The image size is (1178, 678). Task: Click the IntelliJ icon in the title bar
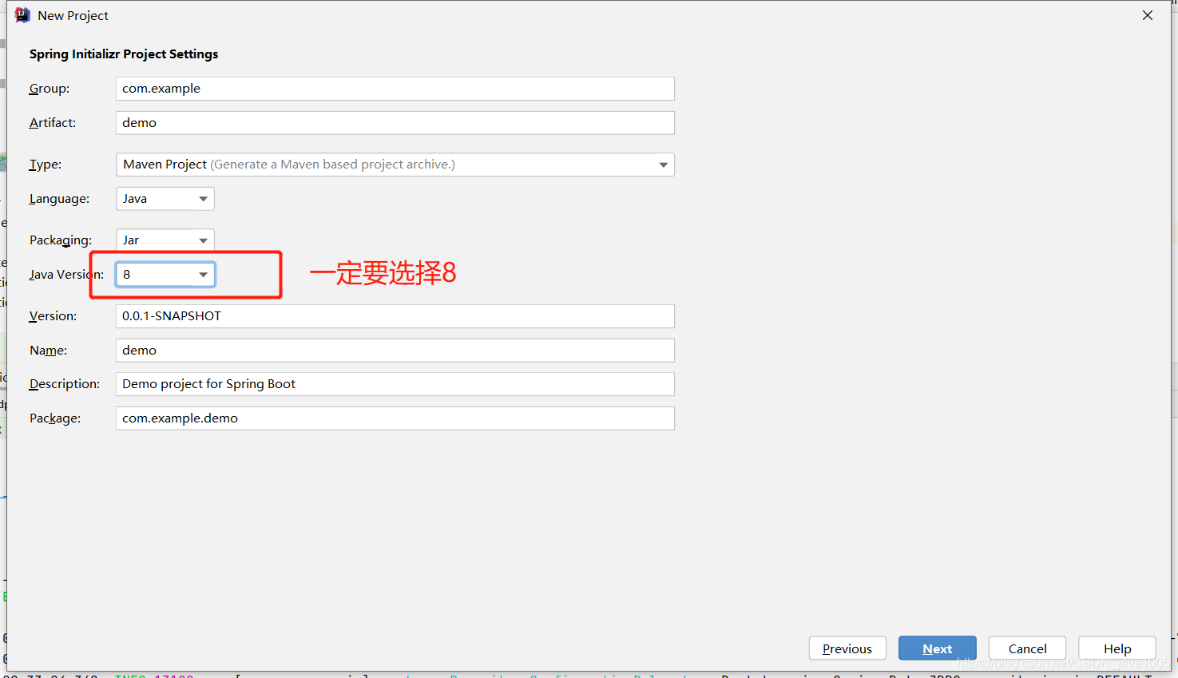pos(22,15)
